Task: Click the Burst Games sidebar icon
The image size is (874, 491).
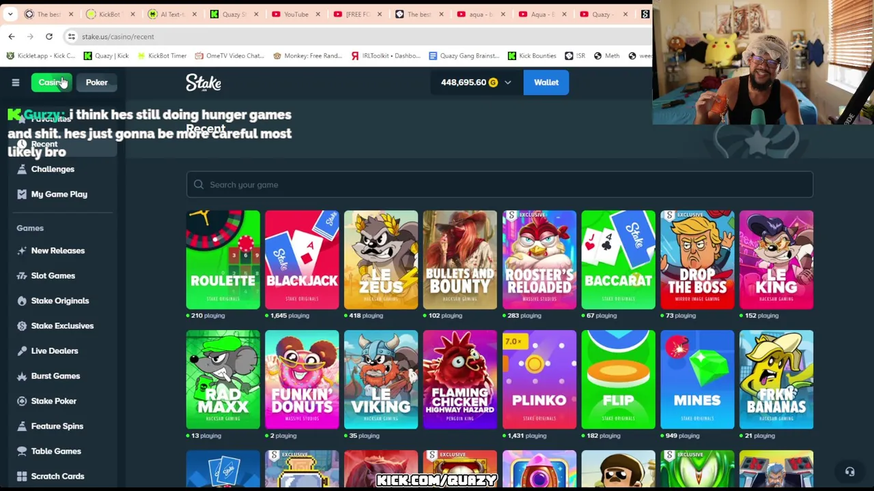Action: (x=22, y=376)
